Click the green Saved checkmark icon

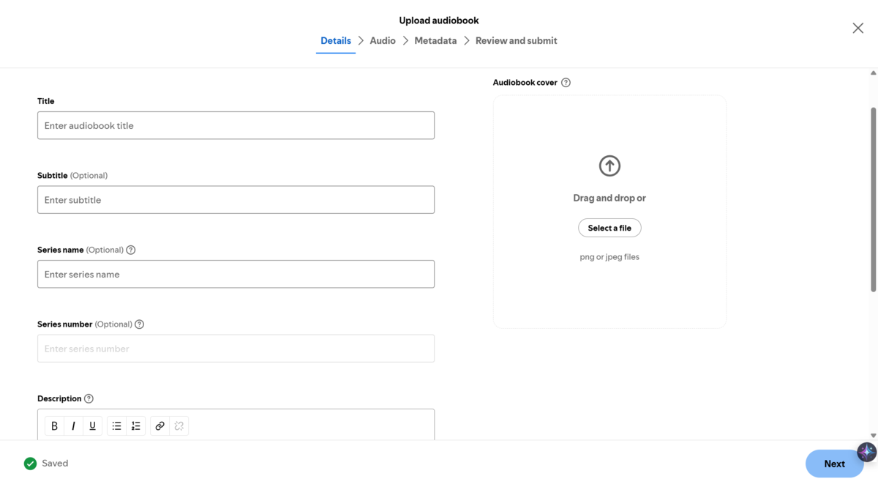coord(30,464)
